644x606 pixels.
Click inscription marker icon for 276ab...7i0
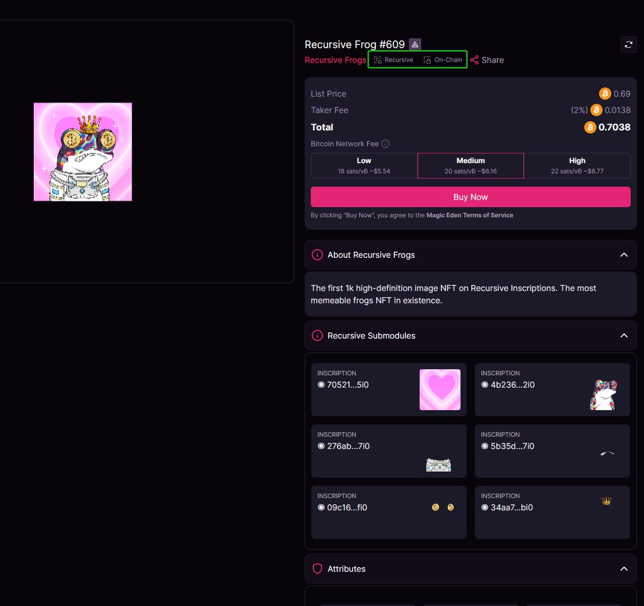click(321, 446)
